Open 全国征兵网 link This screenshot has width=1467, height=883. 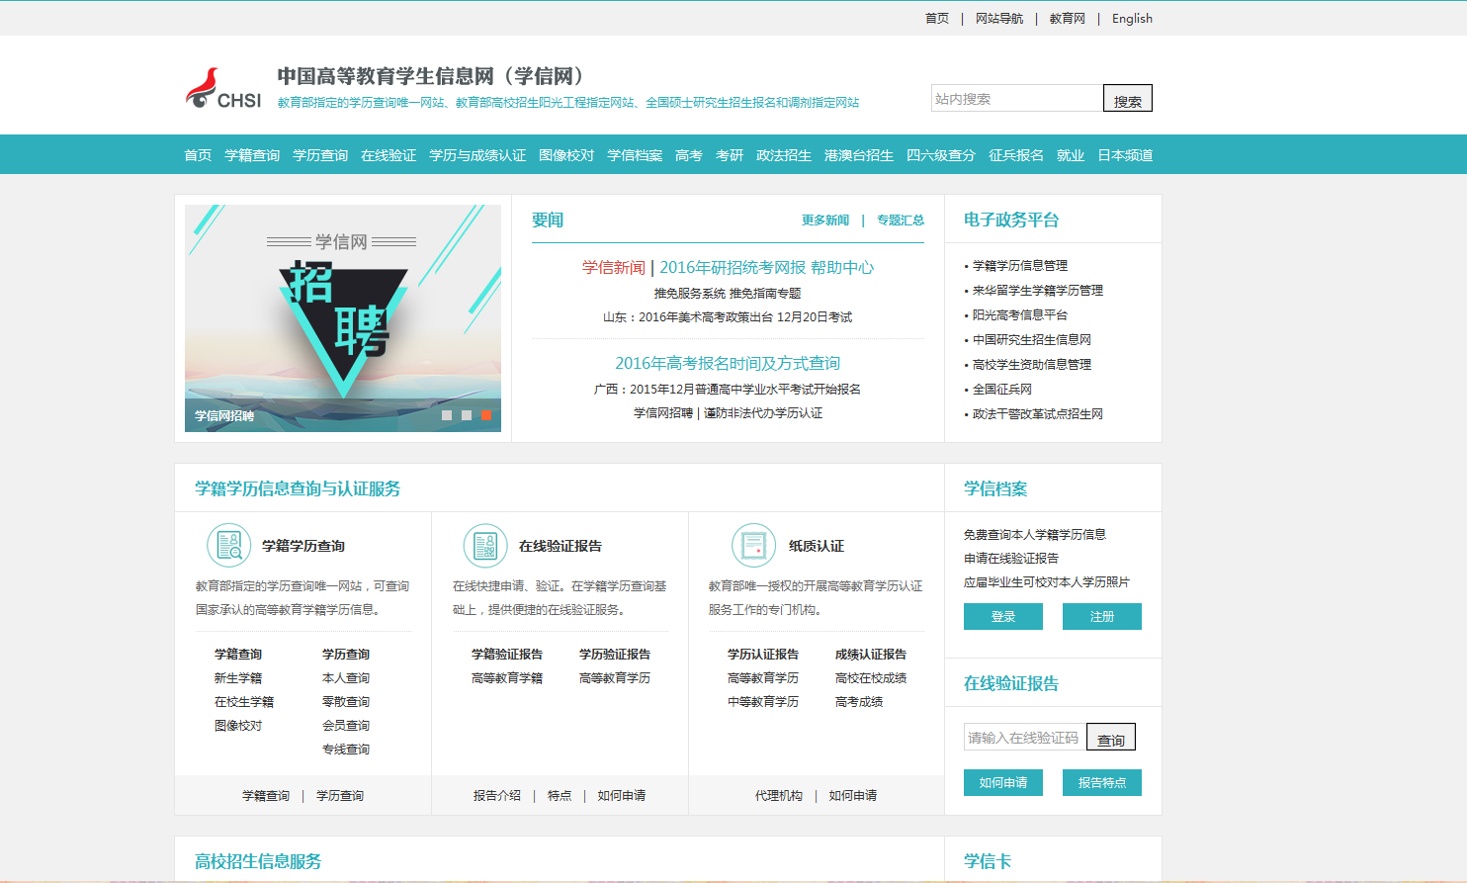click(x=1002, y=389)
